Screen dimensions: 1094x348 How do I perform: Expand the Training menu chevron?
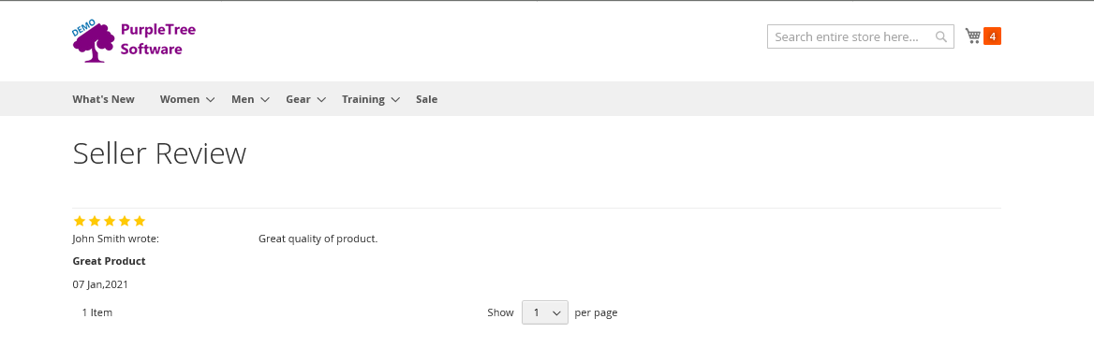395,100
